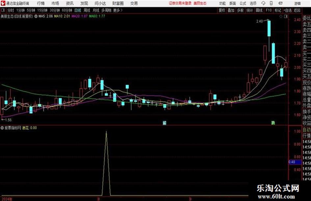Open the mail envelope icon
The image size is (311, 201).
pyautogui.click(x=280, y=3)
